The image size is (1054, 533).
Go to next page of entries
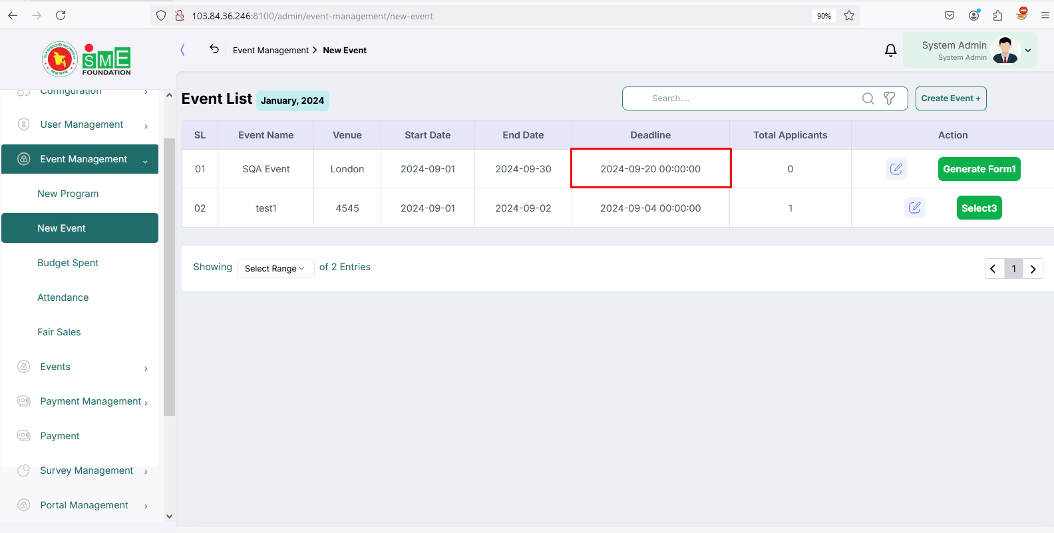coord(1033,269)
